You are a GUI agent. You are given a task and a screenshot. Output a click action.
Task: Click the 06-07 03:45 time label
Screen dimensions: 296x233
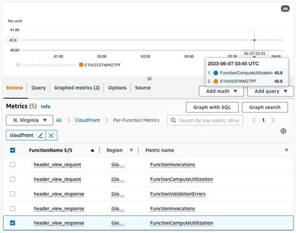(x=254, y=54)
